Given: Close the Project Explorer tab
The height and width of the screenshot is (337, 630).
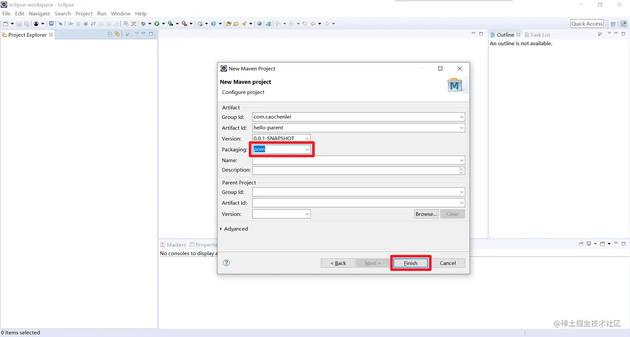Looking at the screenshot, I should [51, 35].
